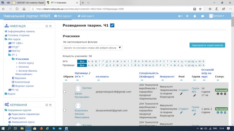Edit group pencil for Костюк Євген
The height and width of the screenshot is (131, 234).
click(x=194, y=95)
